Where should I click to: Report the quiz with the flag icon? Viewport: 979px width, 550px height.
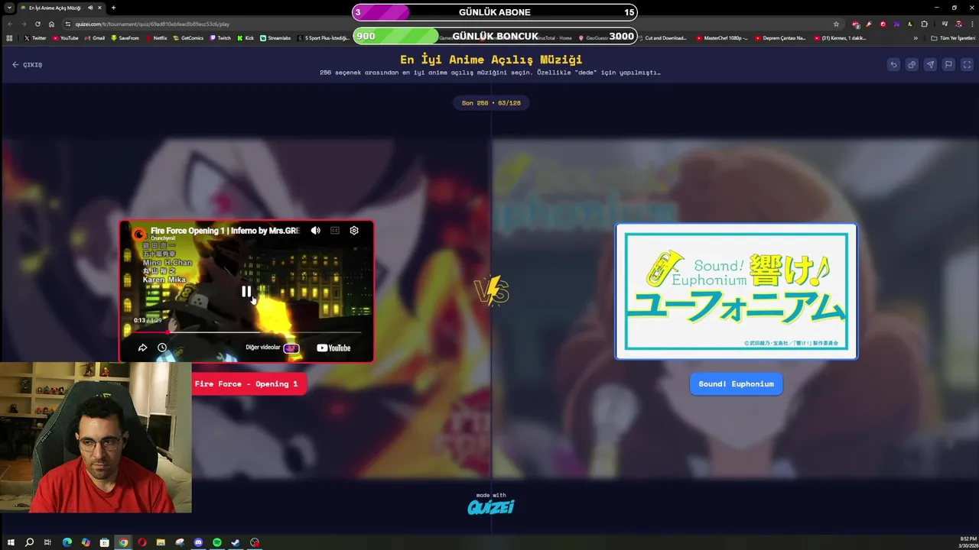click(948, 65)
